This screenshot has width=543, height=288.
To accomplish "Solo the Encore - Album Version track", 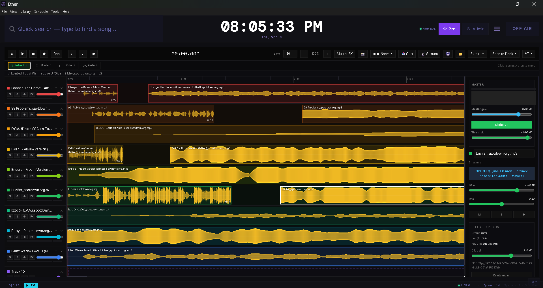I will (x=17, y=176).
